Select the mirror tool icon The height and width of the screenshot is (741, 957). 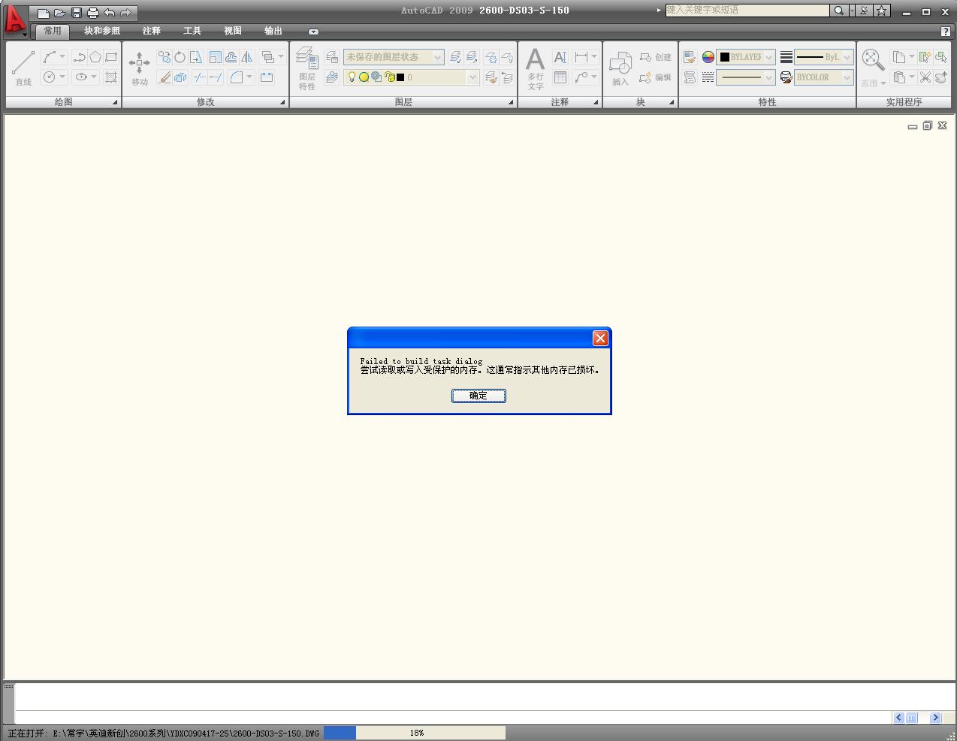(246, 57)
